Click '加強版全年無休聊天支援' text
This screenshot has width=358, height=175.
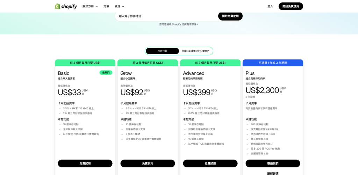point(202,129)
